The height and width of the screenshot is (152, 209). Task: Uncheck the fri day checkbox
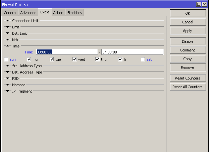tap(120, 59)
